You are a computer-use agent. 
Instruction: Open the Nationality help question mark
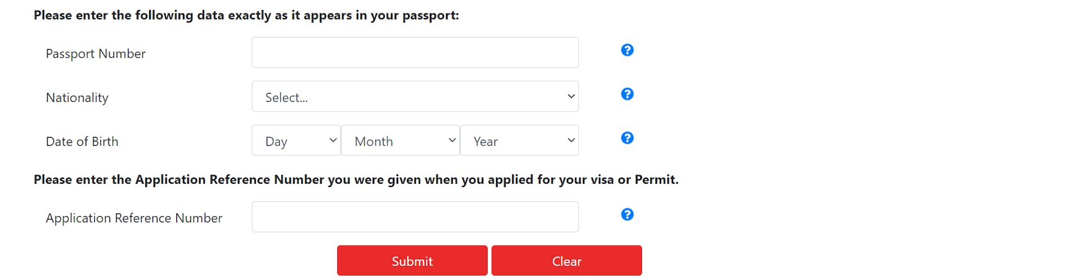[627, 94]
